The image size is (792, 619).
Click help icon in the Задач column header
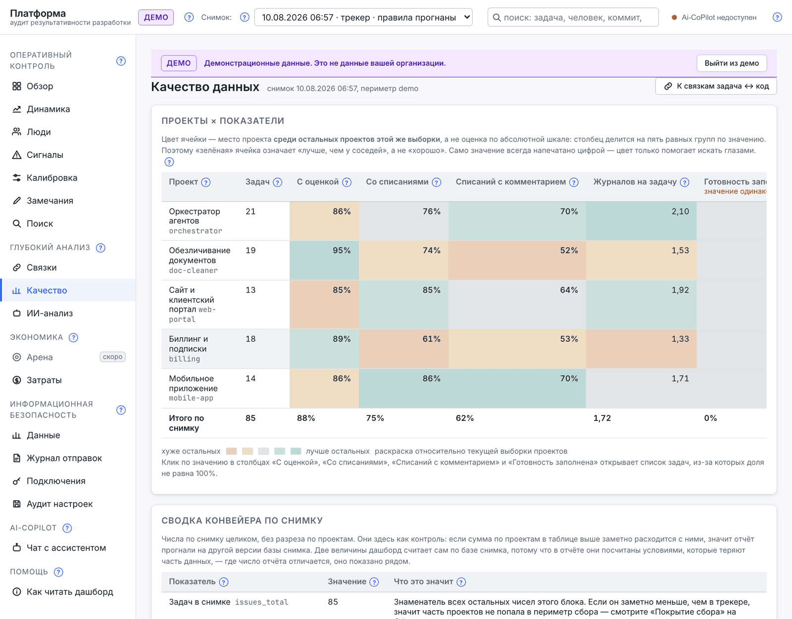tap(278, 182)
